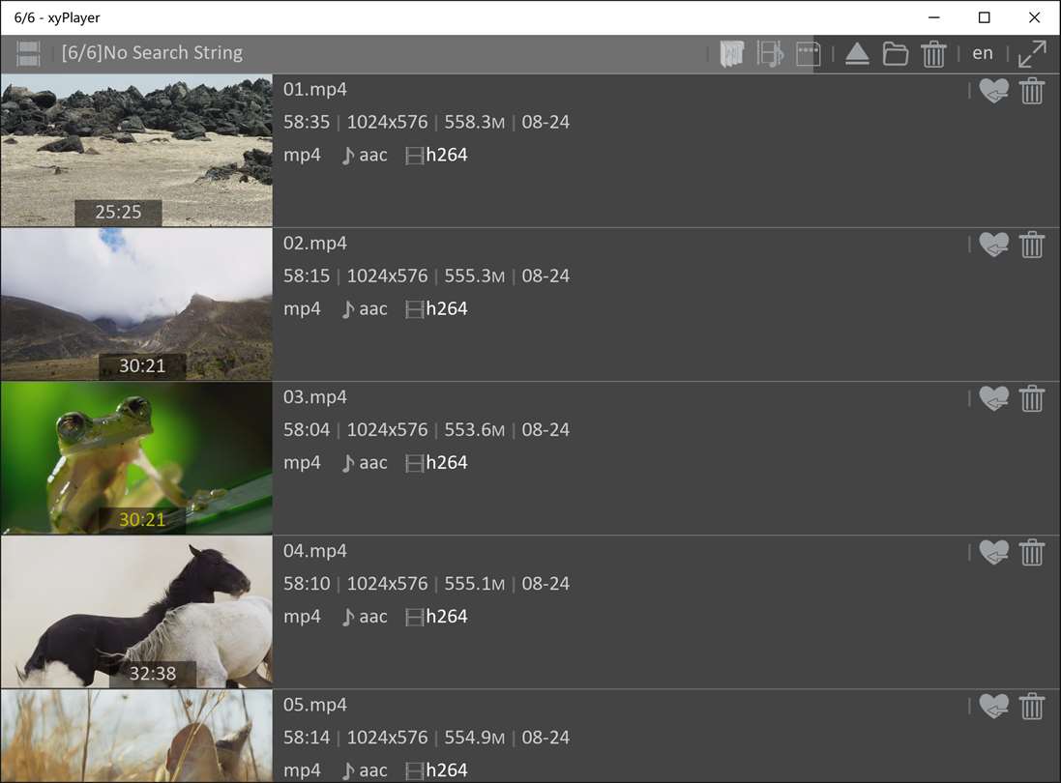Viewport: 1061px width, 783px height.
Task: Favorite 02.mp4 with its heart icon
Action: pos(993,245)
